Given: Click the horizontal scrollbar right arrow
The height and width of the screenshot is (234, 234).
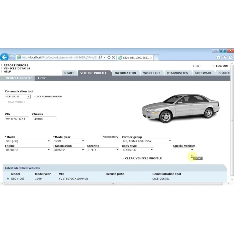Looking at the screenshot, I should point(228,184).
